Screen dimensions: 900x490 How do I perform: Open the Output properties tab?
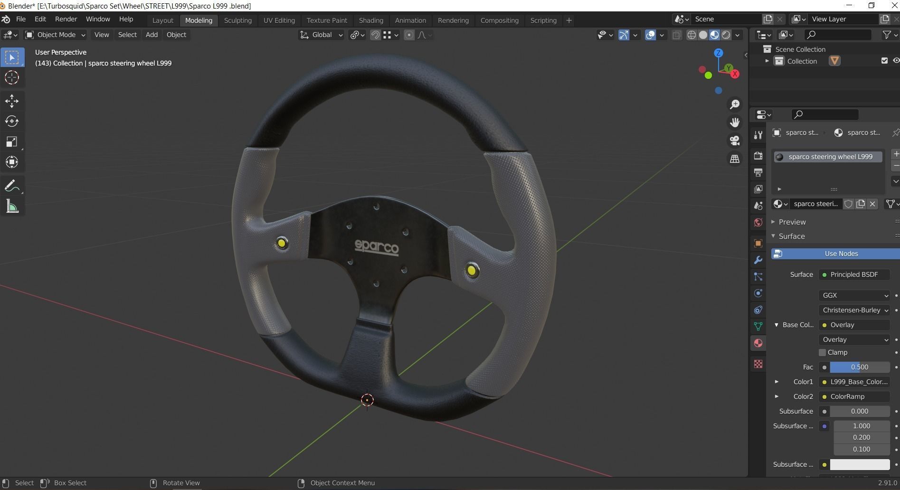tap(758, 172)
